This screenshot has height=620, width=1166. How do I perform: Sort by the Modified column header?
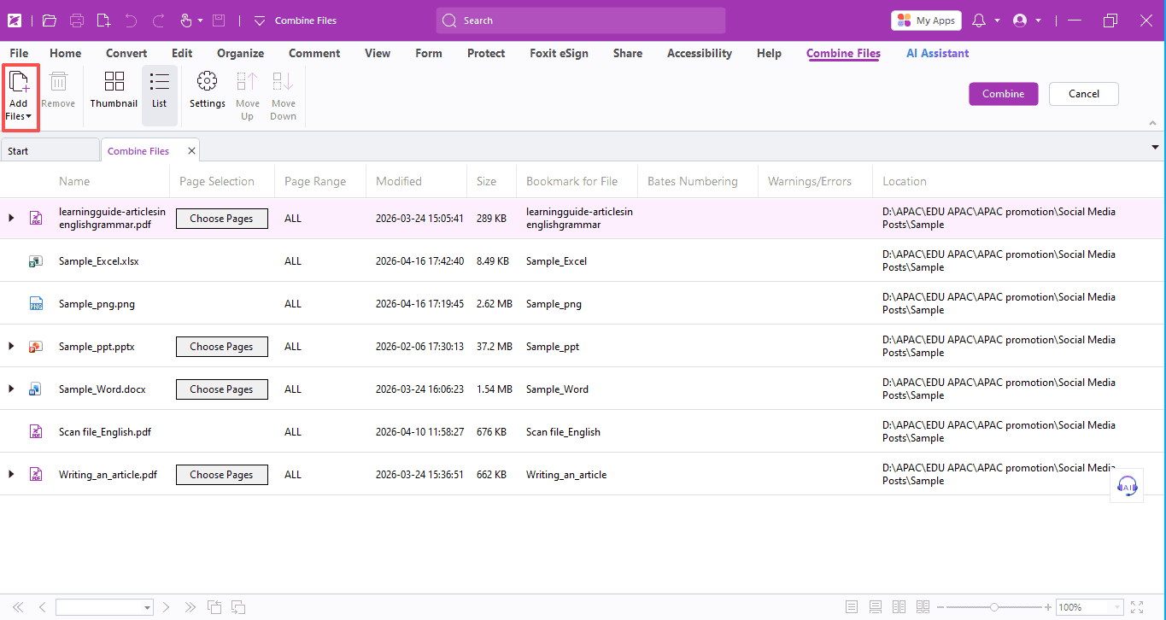tap(399, 181)
